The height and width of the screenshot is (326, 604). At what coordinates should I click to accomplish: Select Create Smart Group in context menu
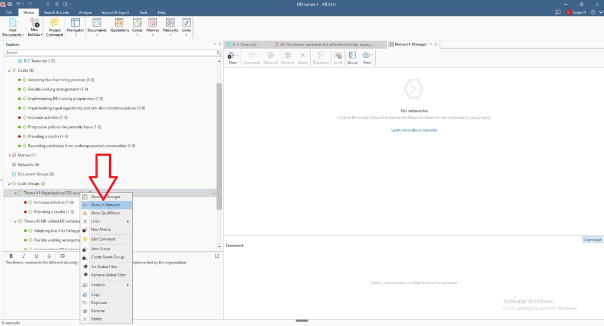(106, 257)
